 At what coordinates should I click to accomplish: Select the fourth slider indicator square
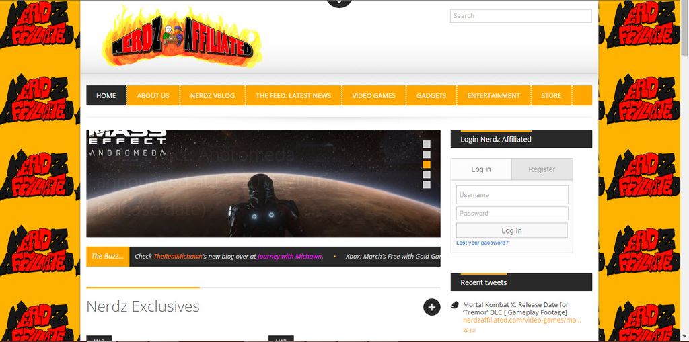(x=426, y=174)
